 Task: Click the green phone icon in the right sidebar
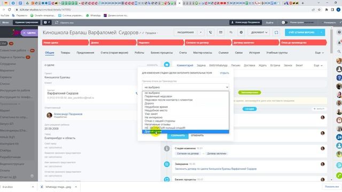pos(339,175)
